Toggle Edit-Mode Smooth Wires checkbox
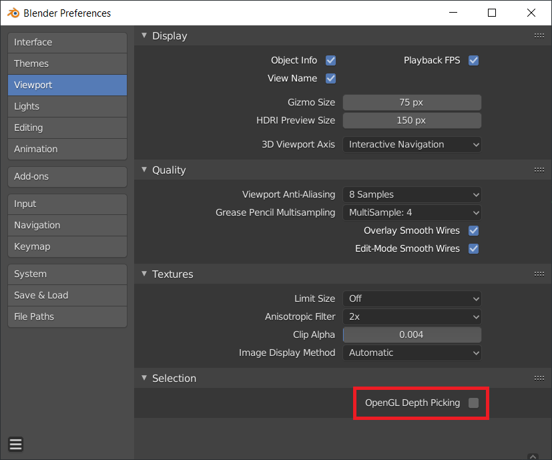The image size is (552, 460). pyautogui.click(x=473, y=248)
